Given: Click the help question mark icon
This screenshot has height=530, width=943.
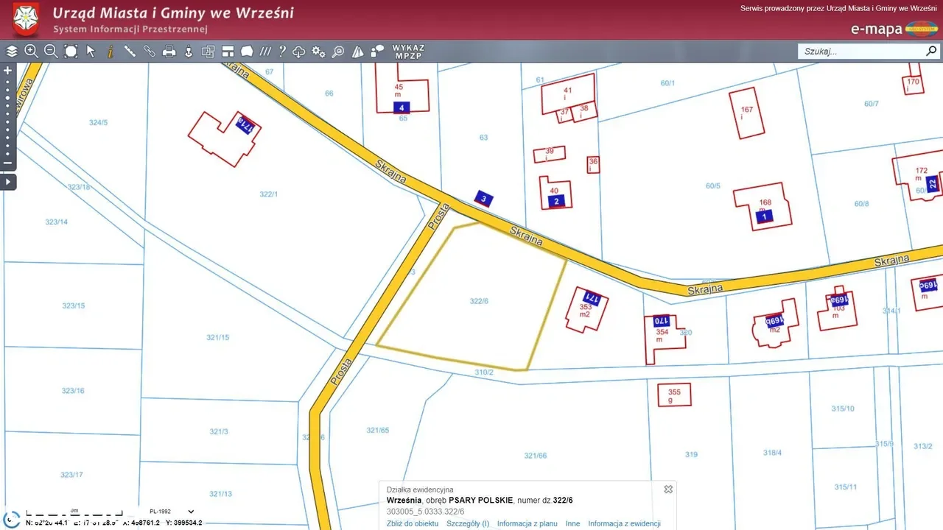Looking at the screenshot, I should click(281, 52).
